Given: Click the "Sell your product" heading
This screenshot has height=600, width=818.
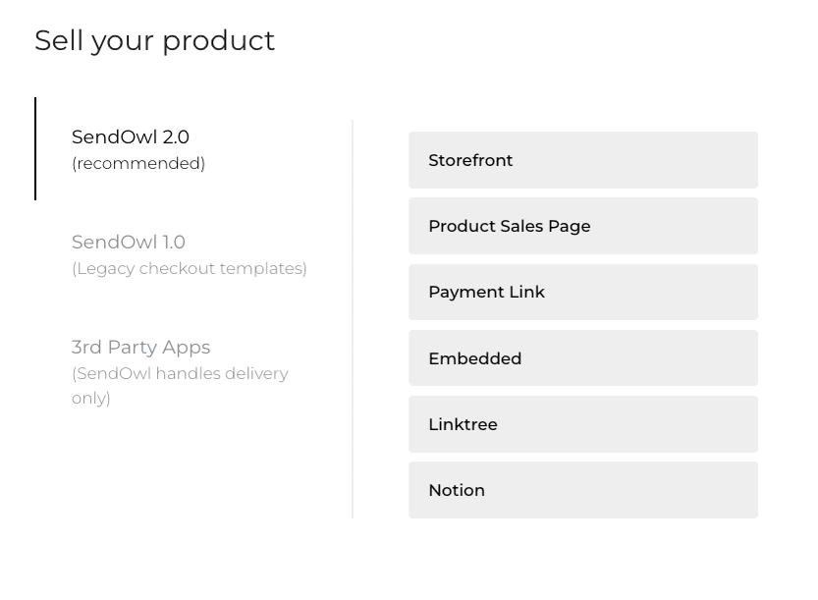Looking at the screenshot, I should coord(154,40).
